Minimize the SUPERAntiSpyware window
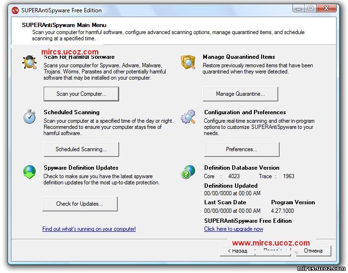The width and height of the screenshot is (348, 273). point(299,9)
